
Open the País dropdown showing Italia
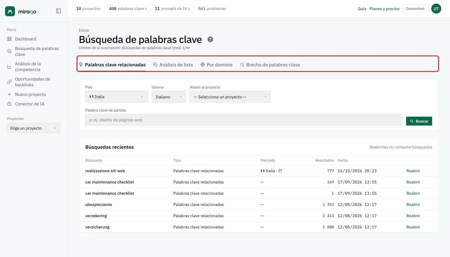pos(117,97)
